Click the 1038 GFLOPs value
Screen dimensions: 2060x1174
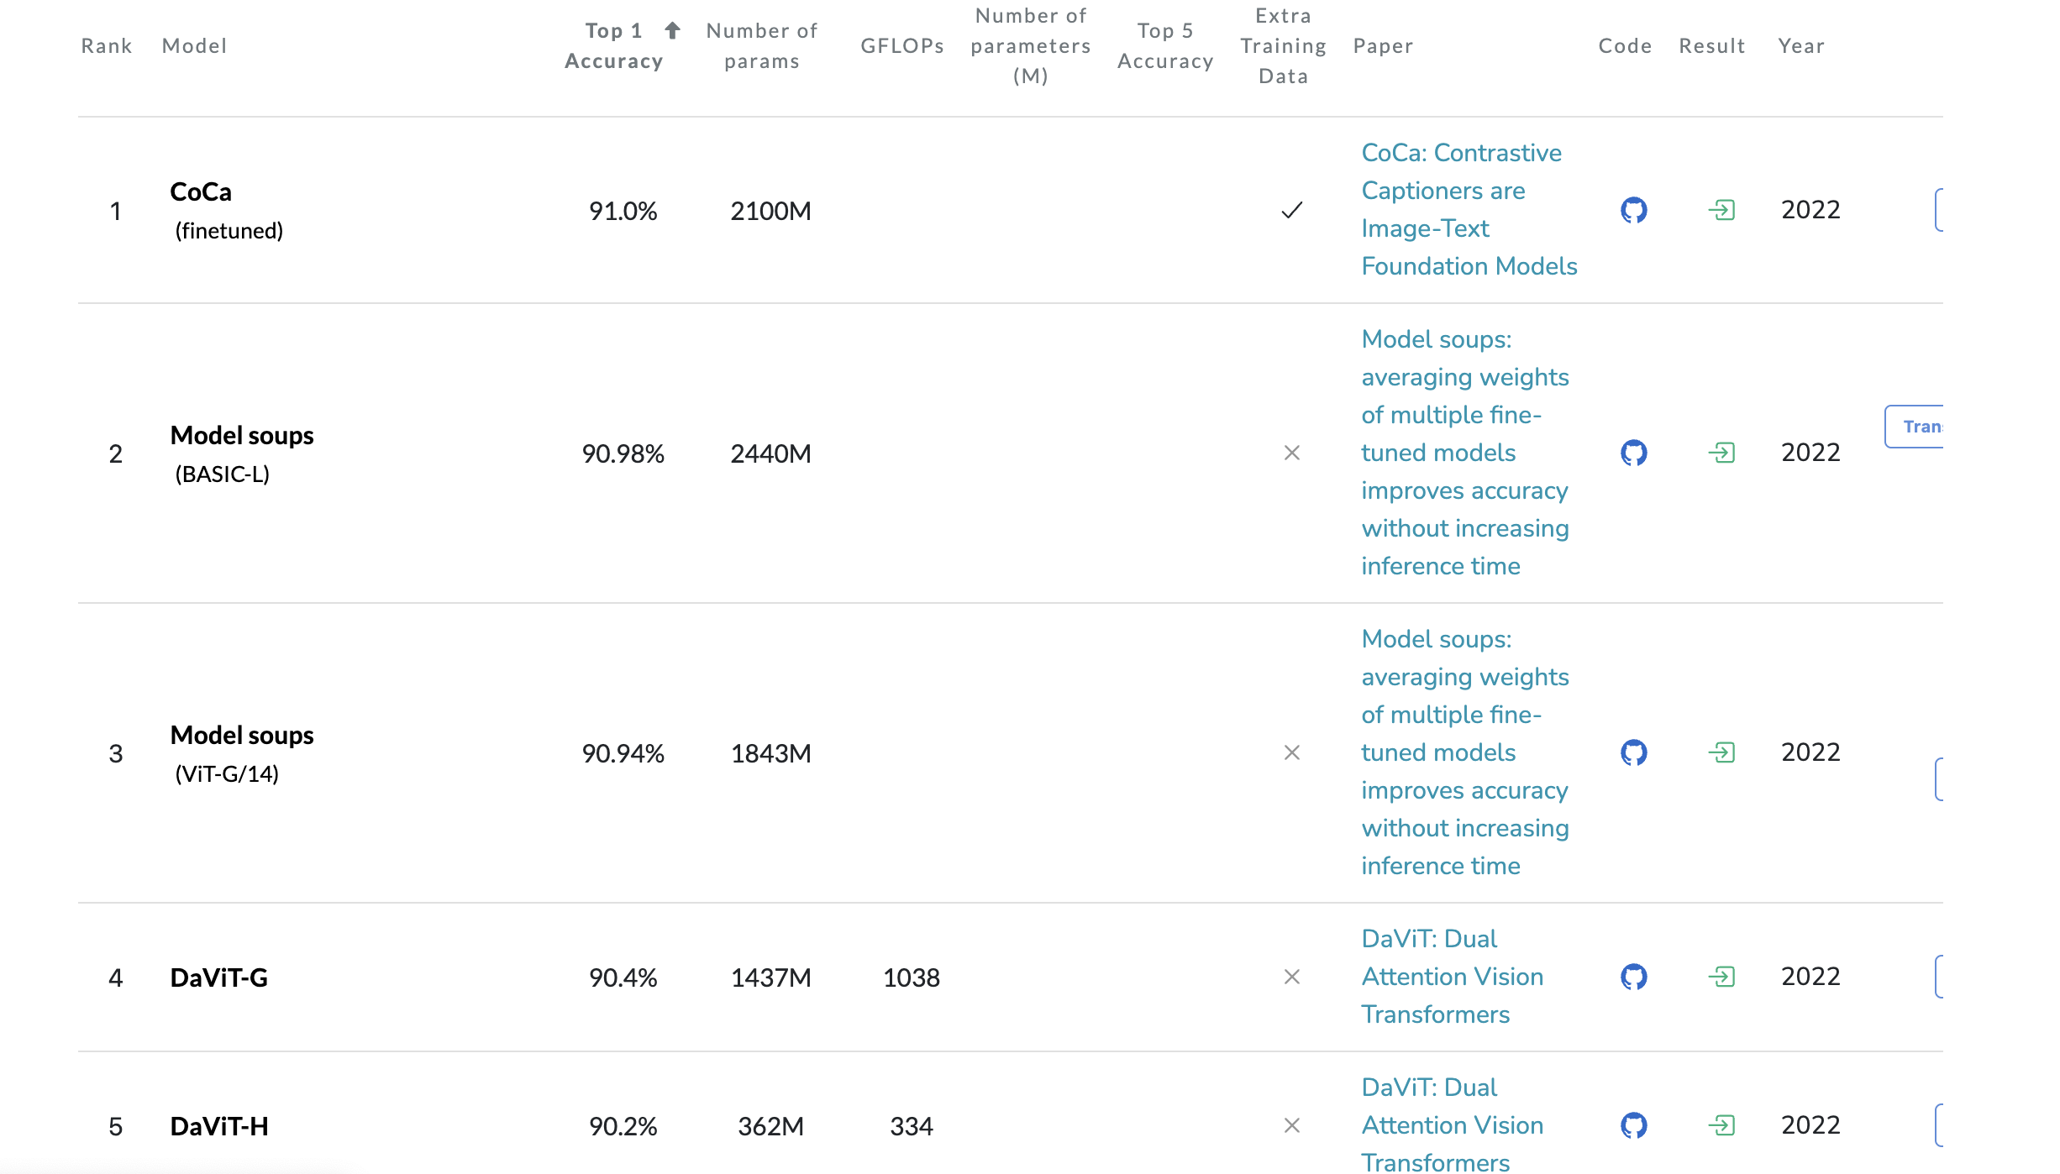[x=912, y=977]
